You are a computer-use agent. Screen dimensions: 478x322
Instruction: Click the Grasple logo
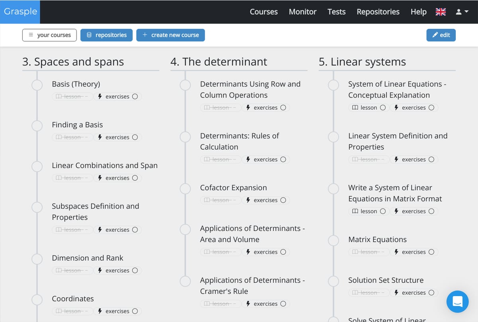pos(20,12)
